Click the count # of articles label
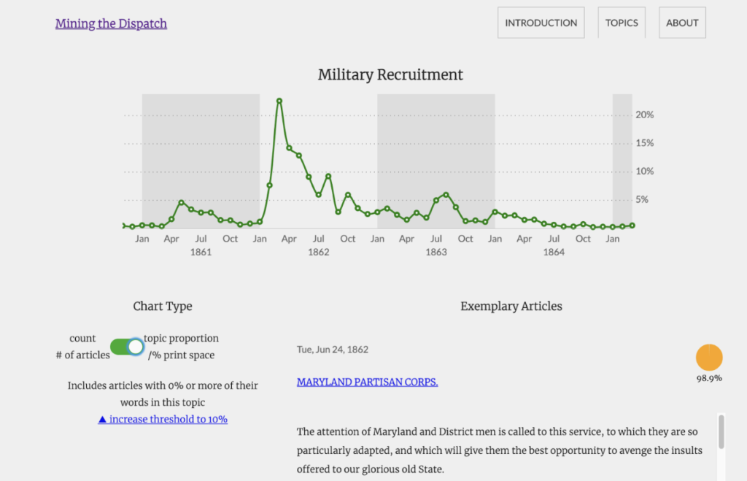This screenshot has height=481, width=747. coord(83,347)
